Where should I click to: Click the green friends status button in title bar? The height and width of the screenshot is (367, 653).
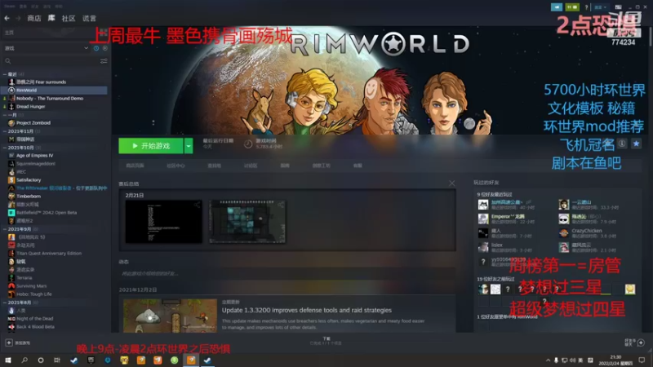(572, 7)
